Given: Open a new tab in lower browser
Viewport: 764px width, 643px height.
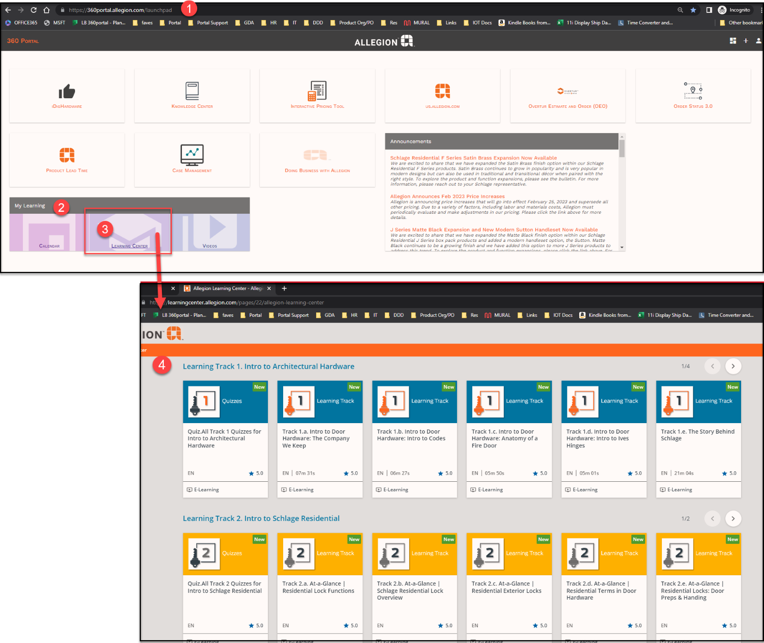Looking at the screenshot, I should (x=284, y=289).
